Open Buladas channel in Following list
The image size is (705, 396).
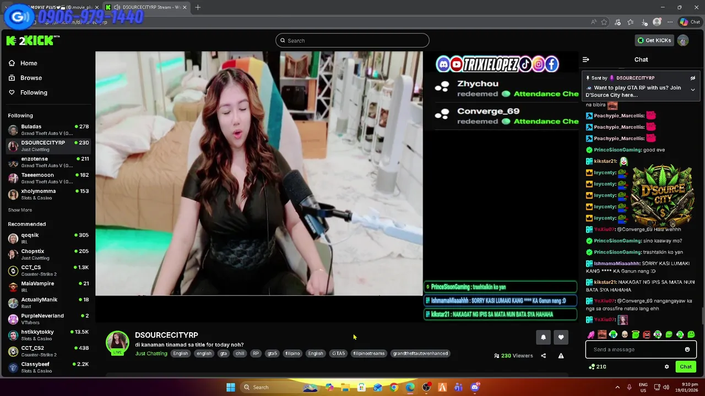click(x=48, y=130)
